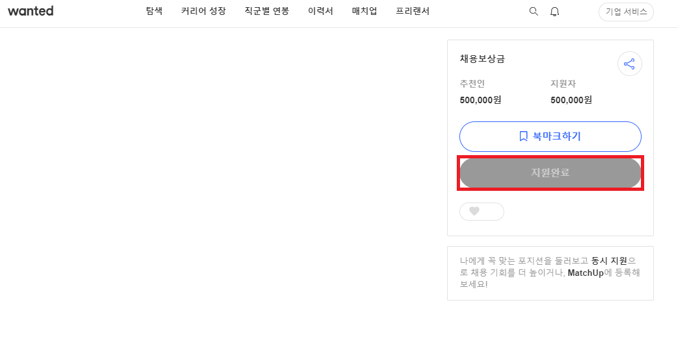Select 매치업 in top navigation

tap(364, 11)
